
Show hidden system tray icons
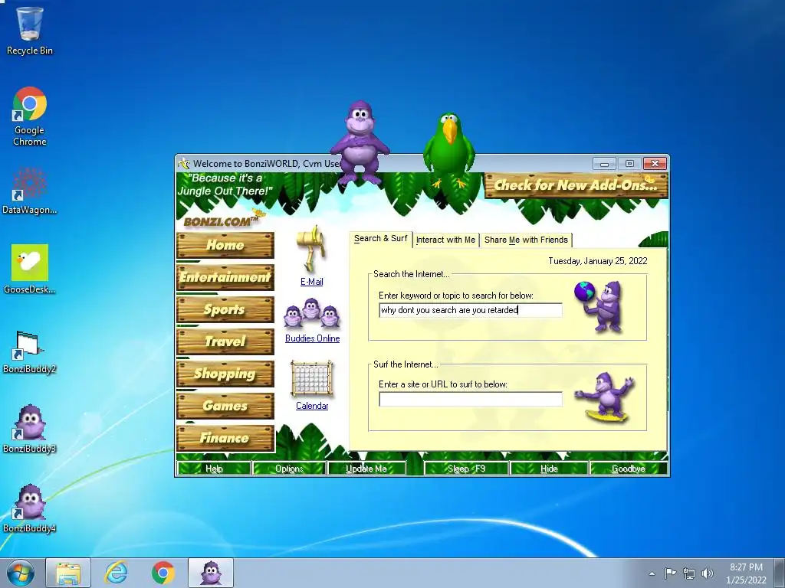point(652,573)
